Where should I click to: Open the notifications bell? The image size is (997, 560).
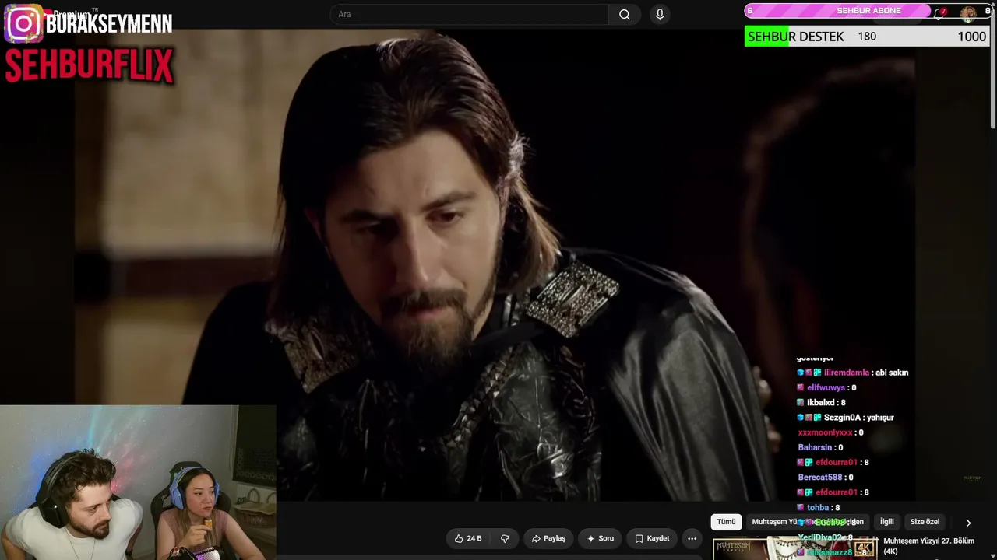click(940, 13)
